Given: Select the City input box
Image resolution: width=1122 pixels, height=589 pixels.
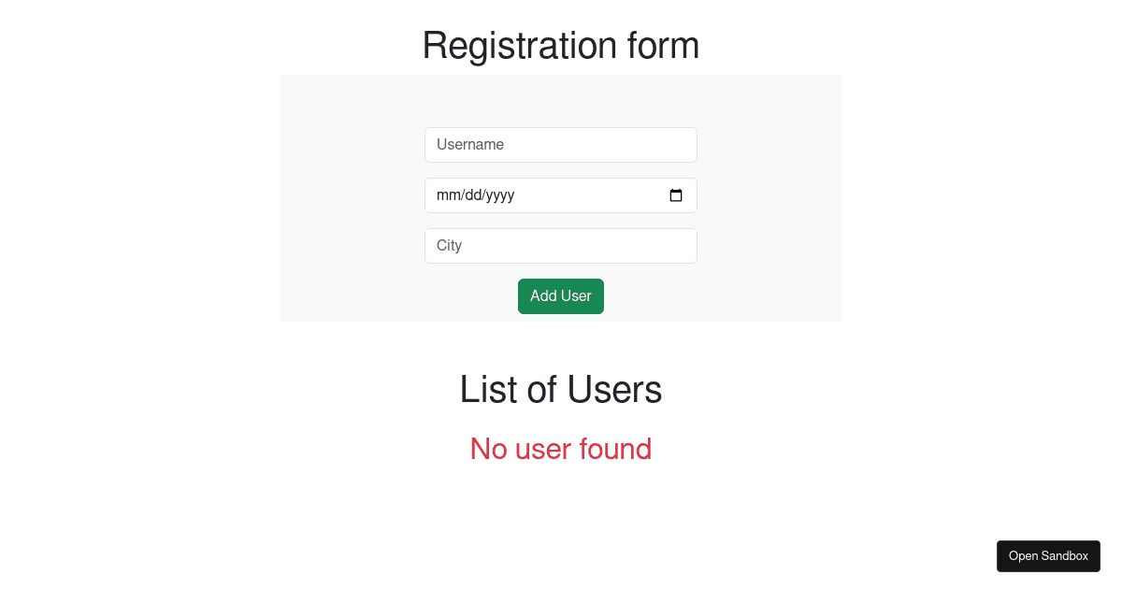Looking at the screenshot, I should click(x=561, y=246).
